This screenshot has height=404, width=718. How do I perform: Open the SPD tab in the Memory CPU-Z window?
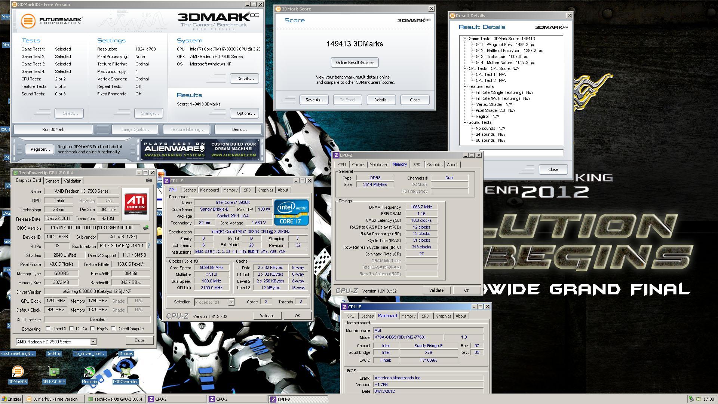[417, 165]
